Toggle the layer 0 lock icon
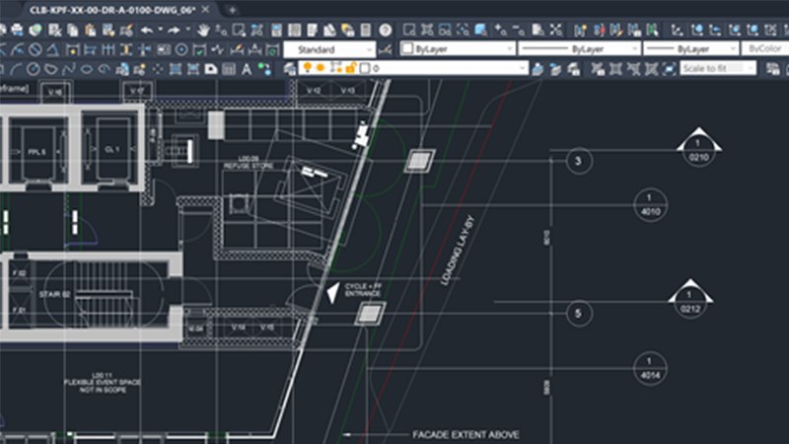This screenshot has height=444, width=789. tap(348, 68)
